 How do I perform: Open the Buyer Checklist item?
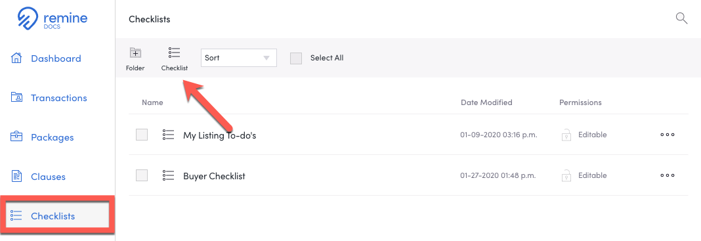pyautogui.click(x=214, y=176)
